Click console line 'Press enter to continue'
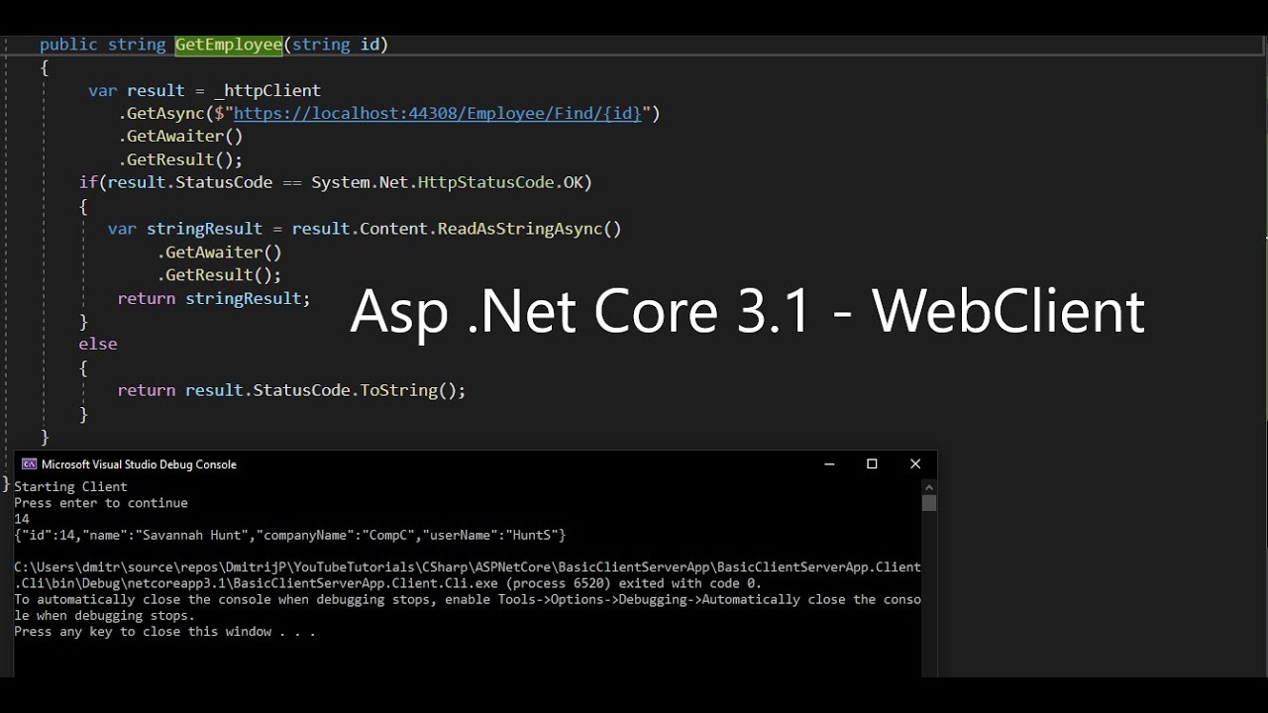1268x713 pixels. click(101, 503)
